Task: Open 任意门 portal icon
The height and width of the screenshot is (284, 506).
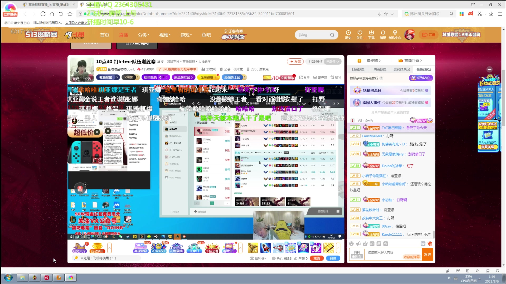Action: (x=194, y=248)
